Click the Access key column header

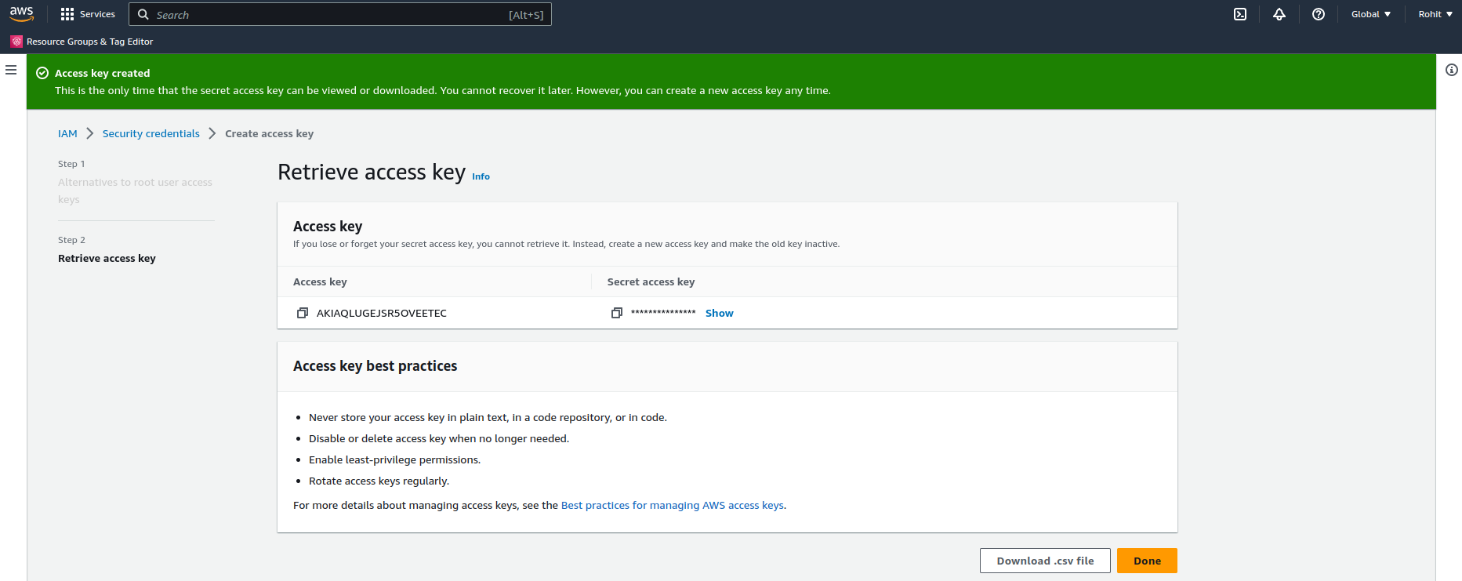tap(320, 281)
